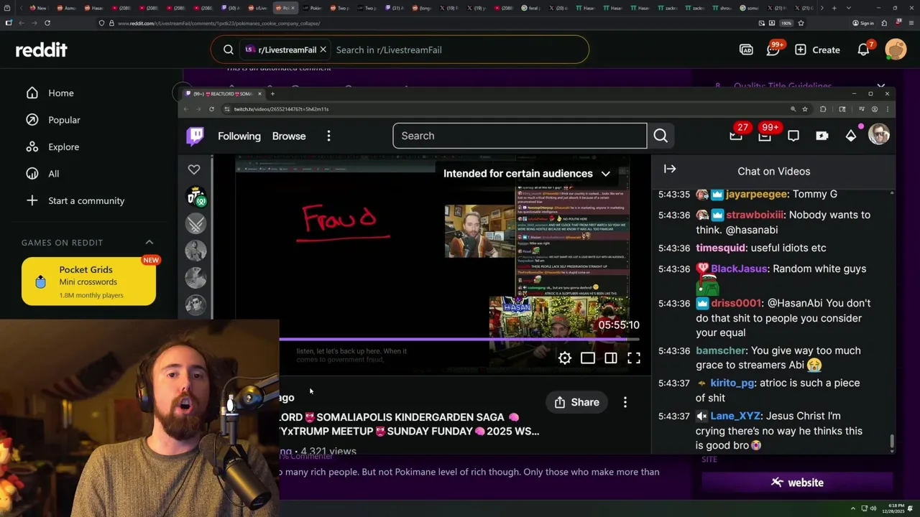Toggle Twitch video fullscreen

click(x=634, y=358)
